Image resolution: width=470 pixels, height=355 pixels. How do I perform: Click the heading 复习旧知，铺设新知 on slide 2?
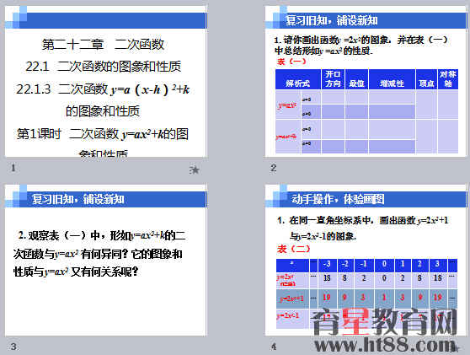331,20
